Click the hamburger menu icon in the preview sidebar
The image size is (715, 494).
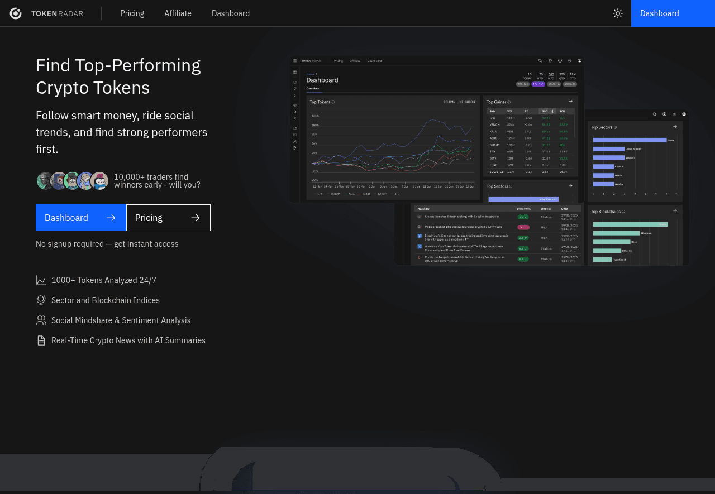click(295, 62)
